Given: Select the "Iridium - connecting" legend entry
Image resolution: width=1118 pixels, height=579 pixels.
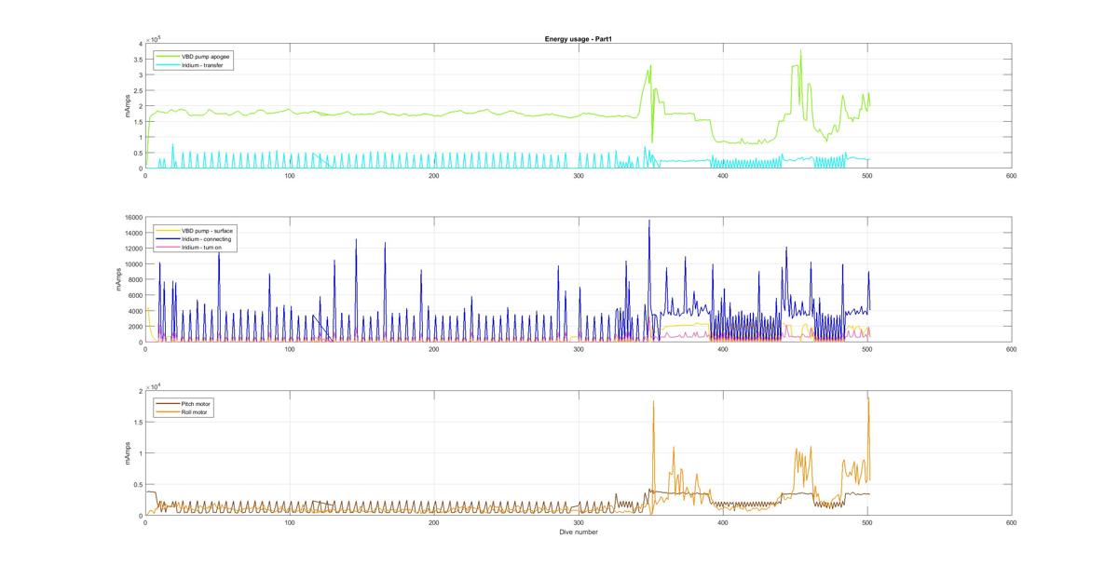Looking at the screenshot, I should click(x=194, y=239).
